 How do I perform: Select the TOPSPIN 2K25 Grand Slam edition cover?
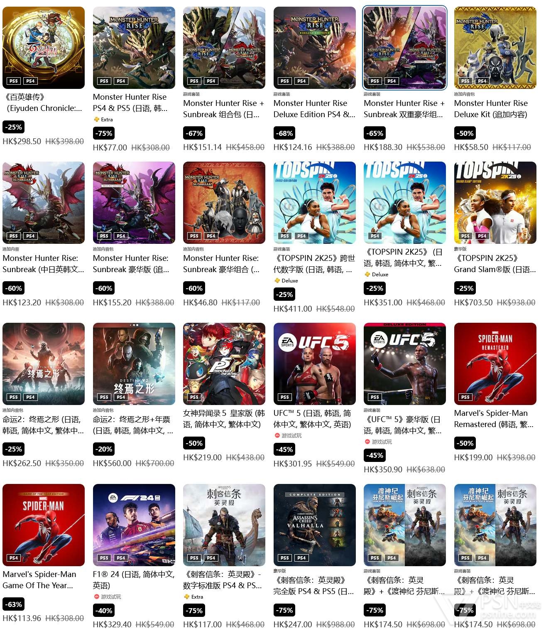point(495,203)
